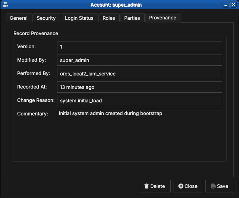Click the Modified By: label
Viewport: 239px width, 198px height.
coord(32,60)
